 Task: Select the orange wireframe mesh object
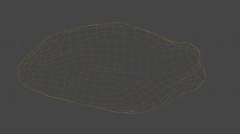(112, 68)
